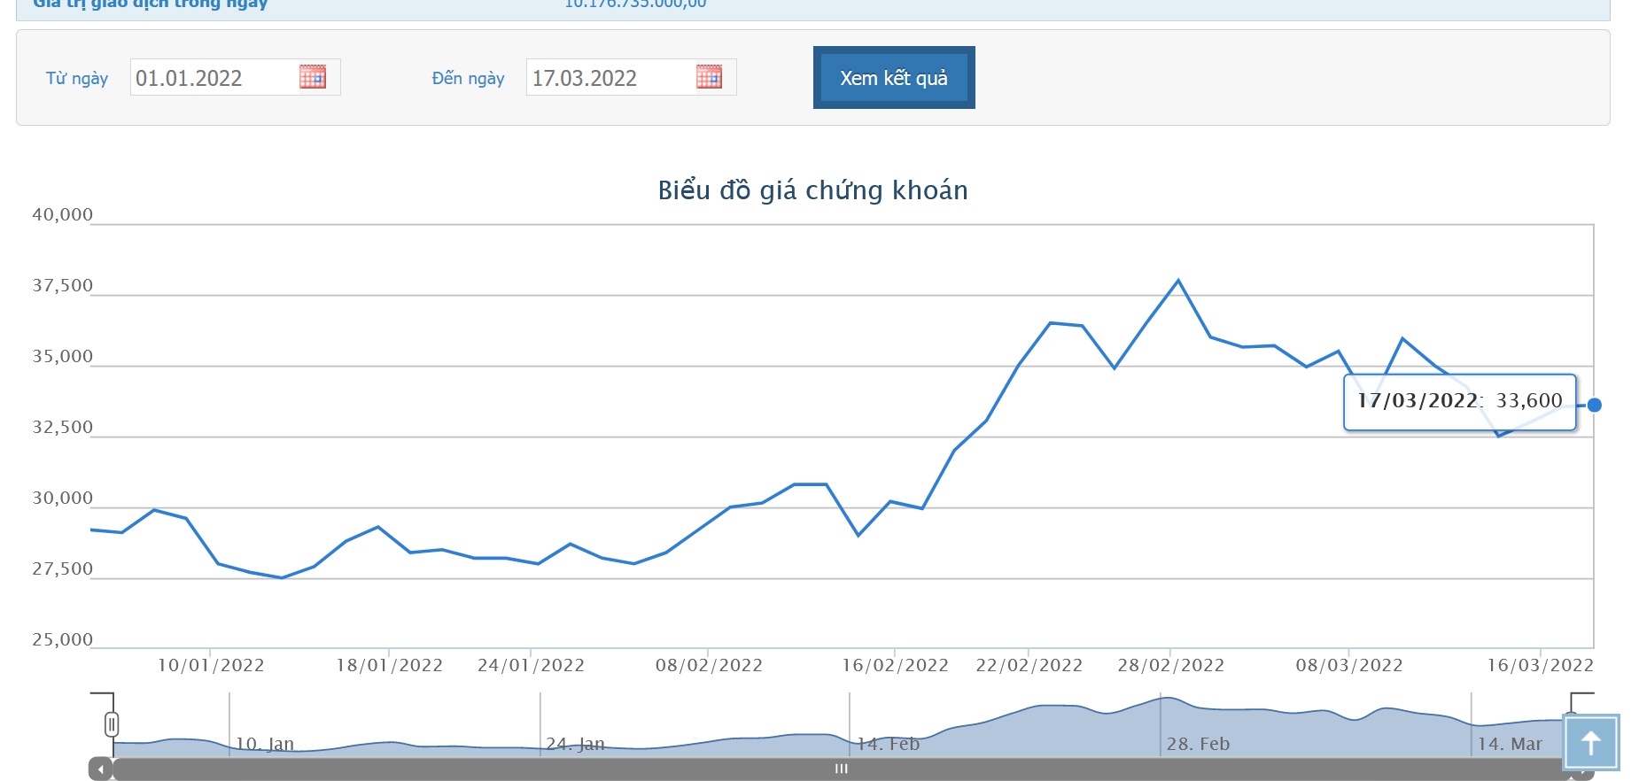This screenshot has height=781, width=1639.
Task: Click the 'Xem kết quả' button
Action: coord(893,78)
